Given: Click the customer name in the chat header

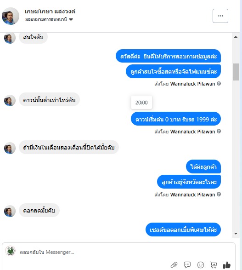Looking at the screenshot, I should tap(50, 11).
